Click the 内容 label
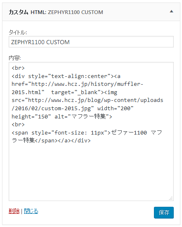 pyautogui.click(x=14, y=58)
